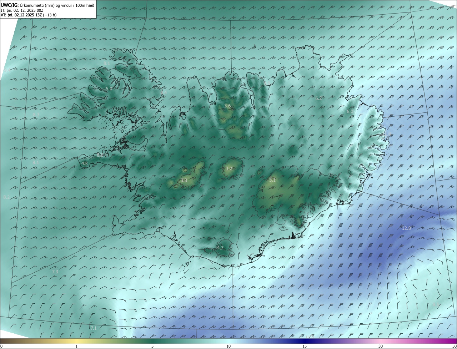Image resolution: width=457 pixels, height=349 pixels.
Task: Click the 5.0 value over the Westfjords
Action: coord(109,88)
